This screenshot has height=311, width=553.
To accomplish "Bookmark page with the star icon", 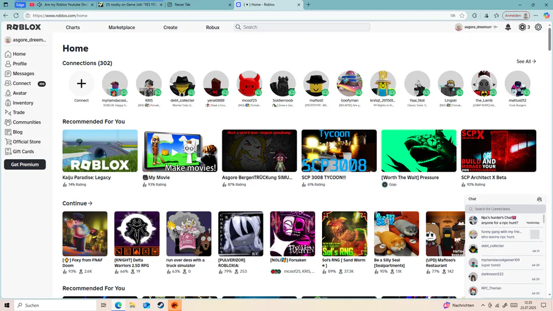I will pos(462,15).
